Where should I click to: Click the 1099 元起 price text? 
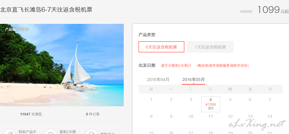pos(273,10)
